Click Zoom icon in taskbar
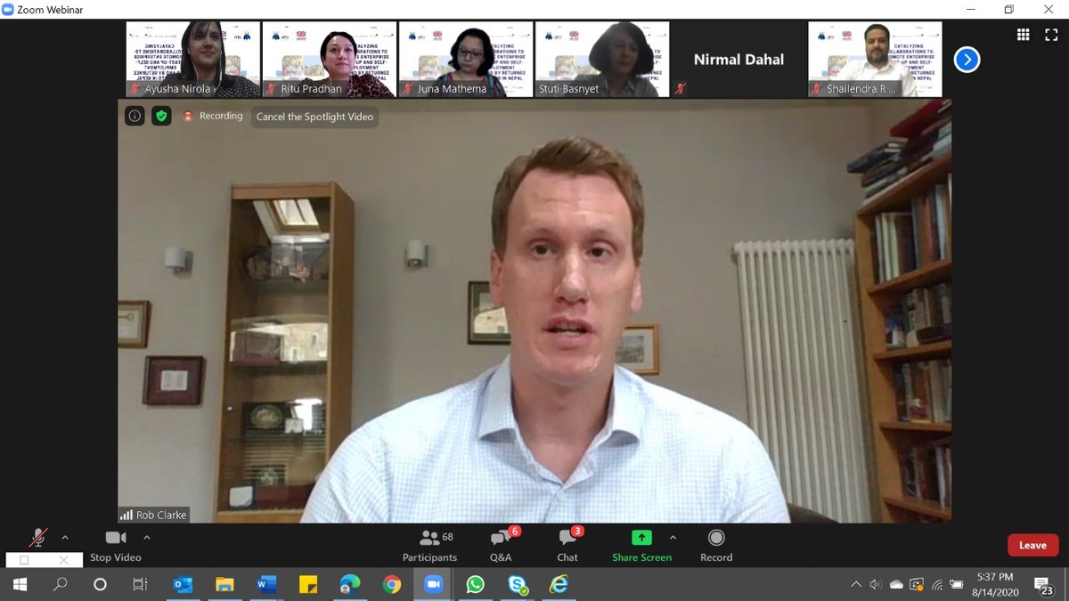 click(x=434, y=585)
